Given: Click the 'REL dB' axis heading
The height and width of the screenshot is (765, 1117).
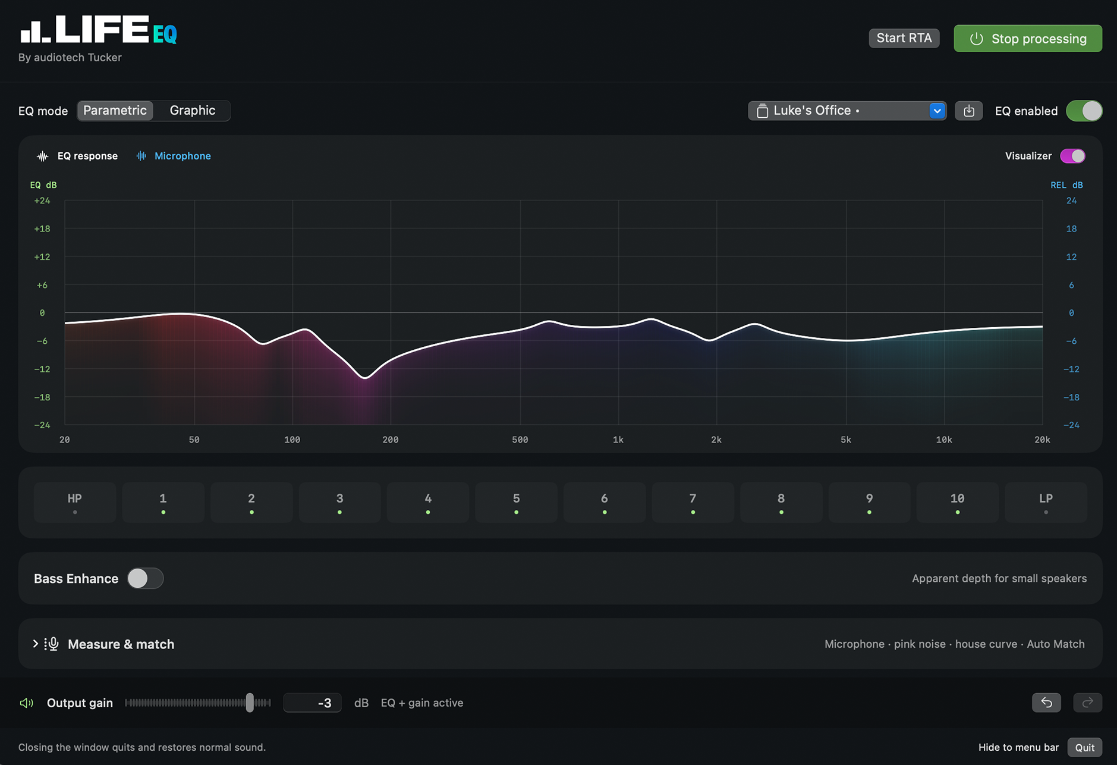Looking at the screenshot, I should pos(1066,185).
